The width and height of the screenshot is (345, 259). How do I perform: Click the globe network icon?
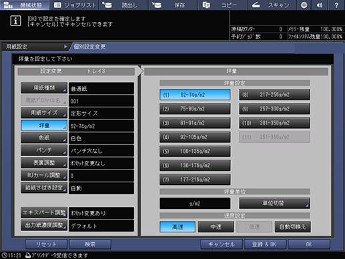tap(304, 5)
